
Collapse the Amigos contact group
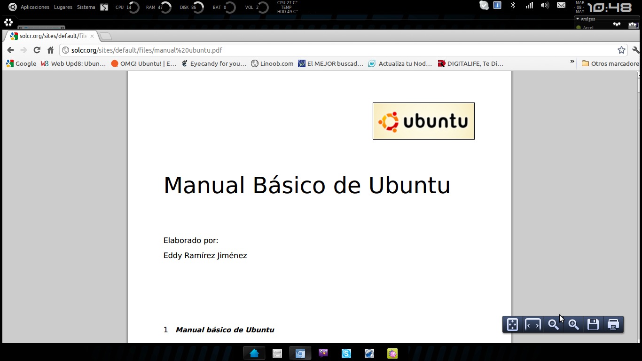pyautogui.click(x=578, y=19)
